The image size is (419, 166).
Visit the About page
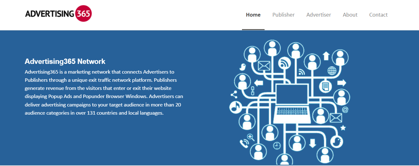[x=350, y=15]
